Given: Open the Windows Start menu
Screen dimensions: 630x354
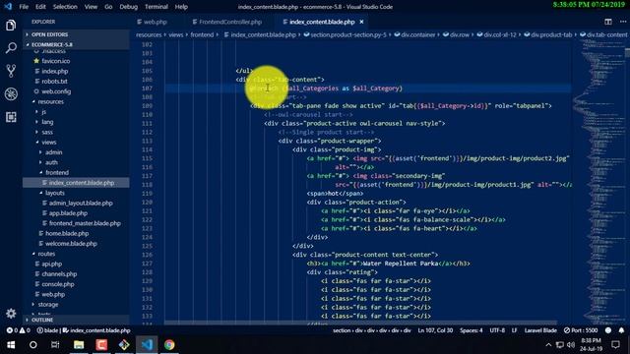Looking at the screenshot, I should click(x=11, y=345).
